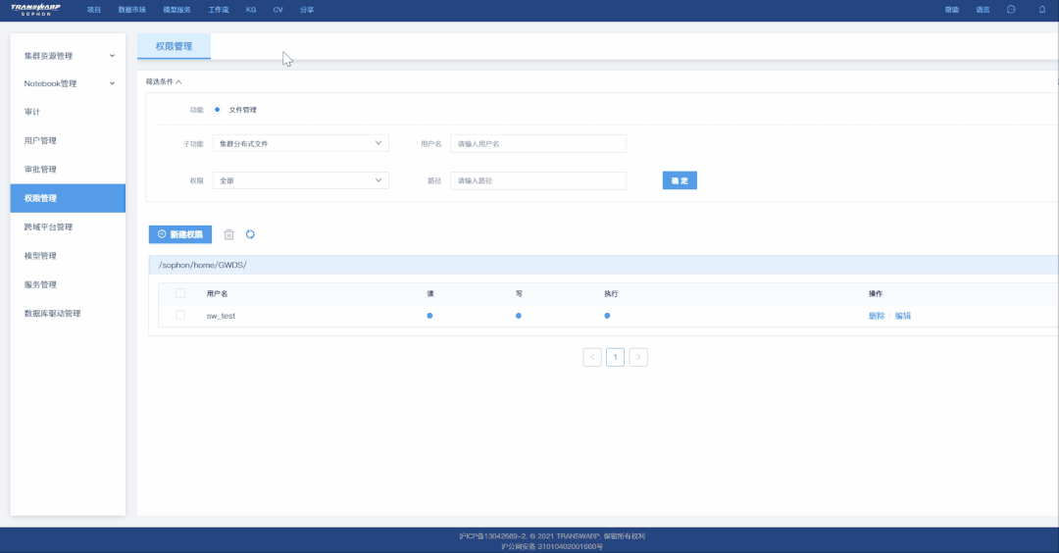Open 分享 in top navigation

(307, 10)
